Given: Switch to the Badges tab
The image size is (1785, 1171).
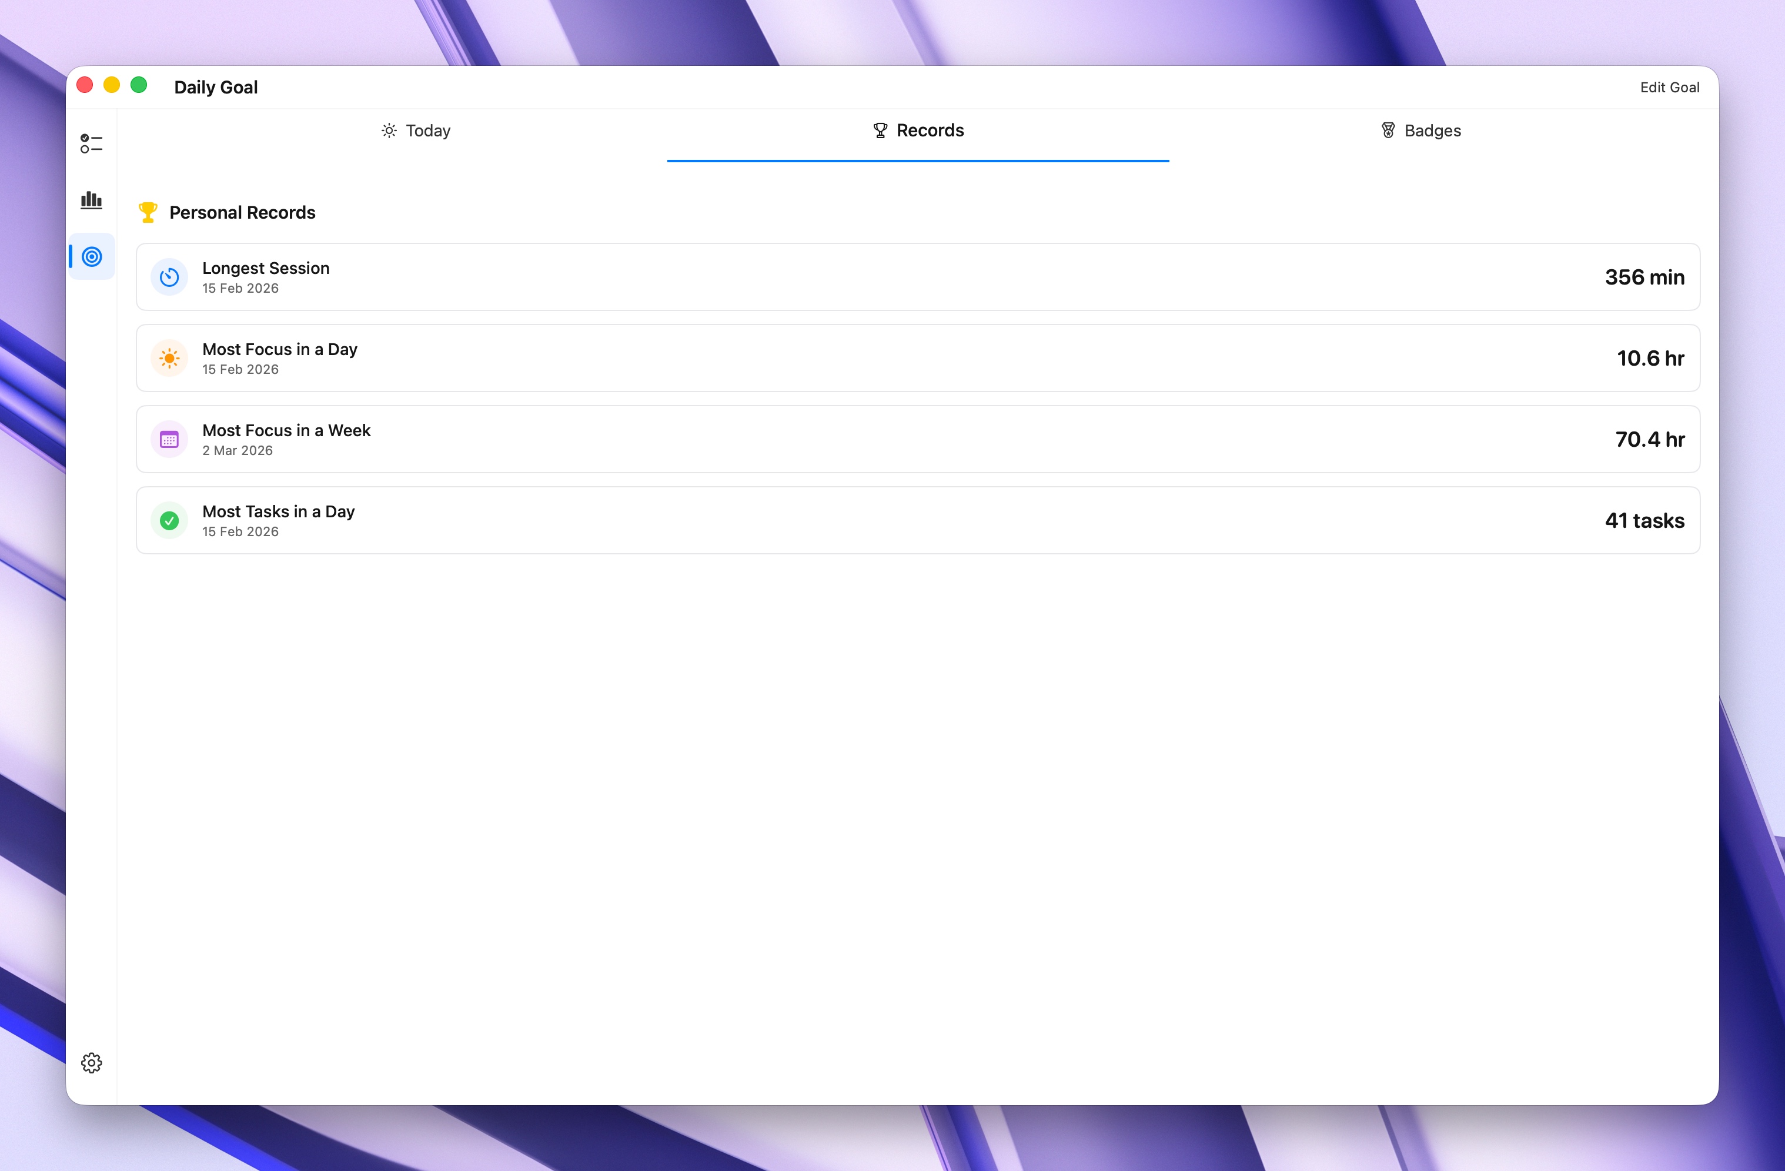Looking at the screenshot, I should point(1420,131).
